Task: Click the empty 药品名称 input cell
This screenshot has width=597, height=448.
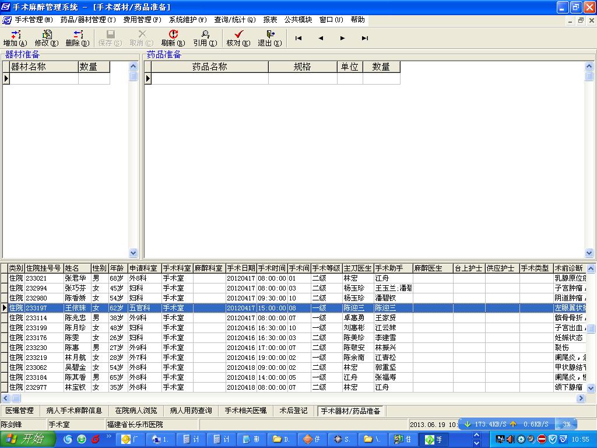Action: pyautogui.click(x=210, y=79)
